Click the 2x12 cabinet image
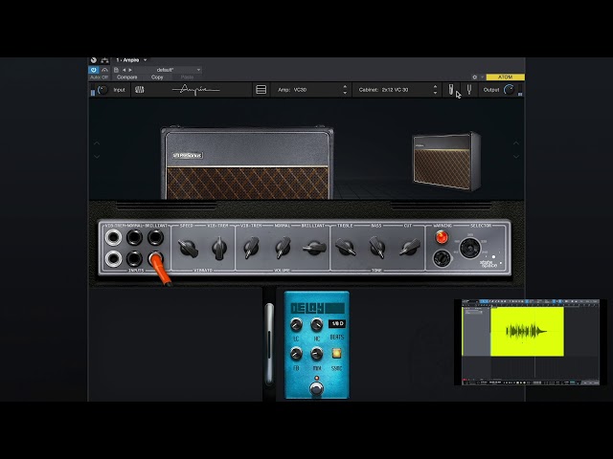This screenshot has width=613, height=459. [x=446, y=162]
